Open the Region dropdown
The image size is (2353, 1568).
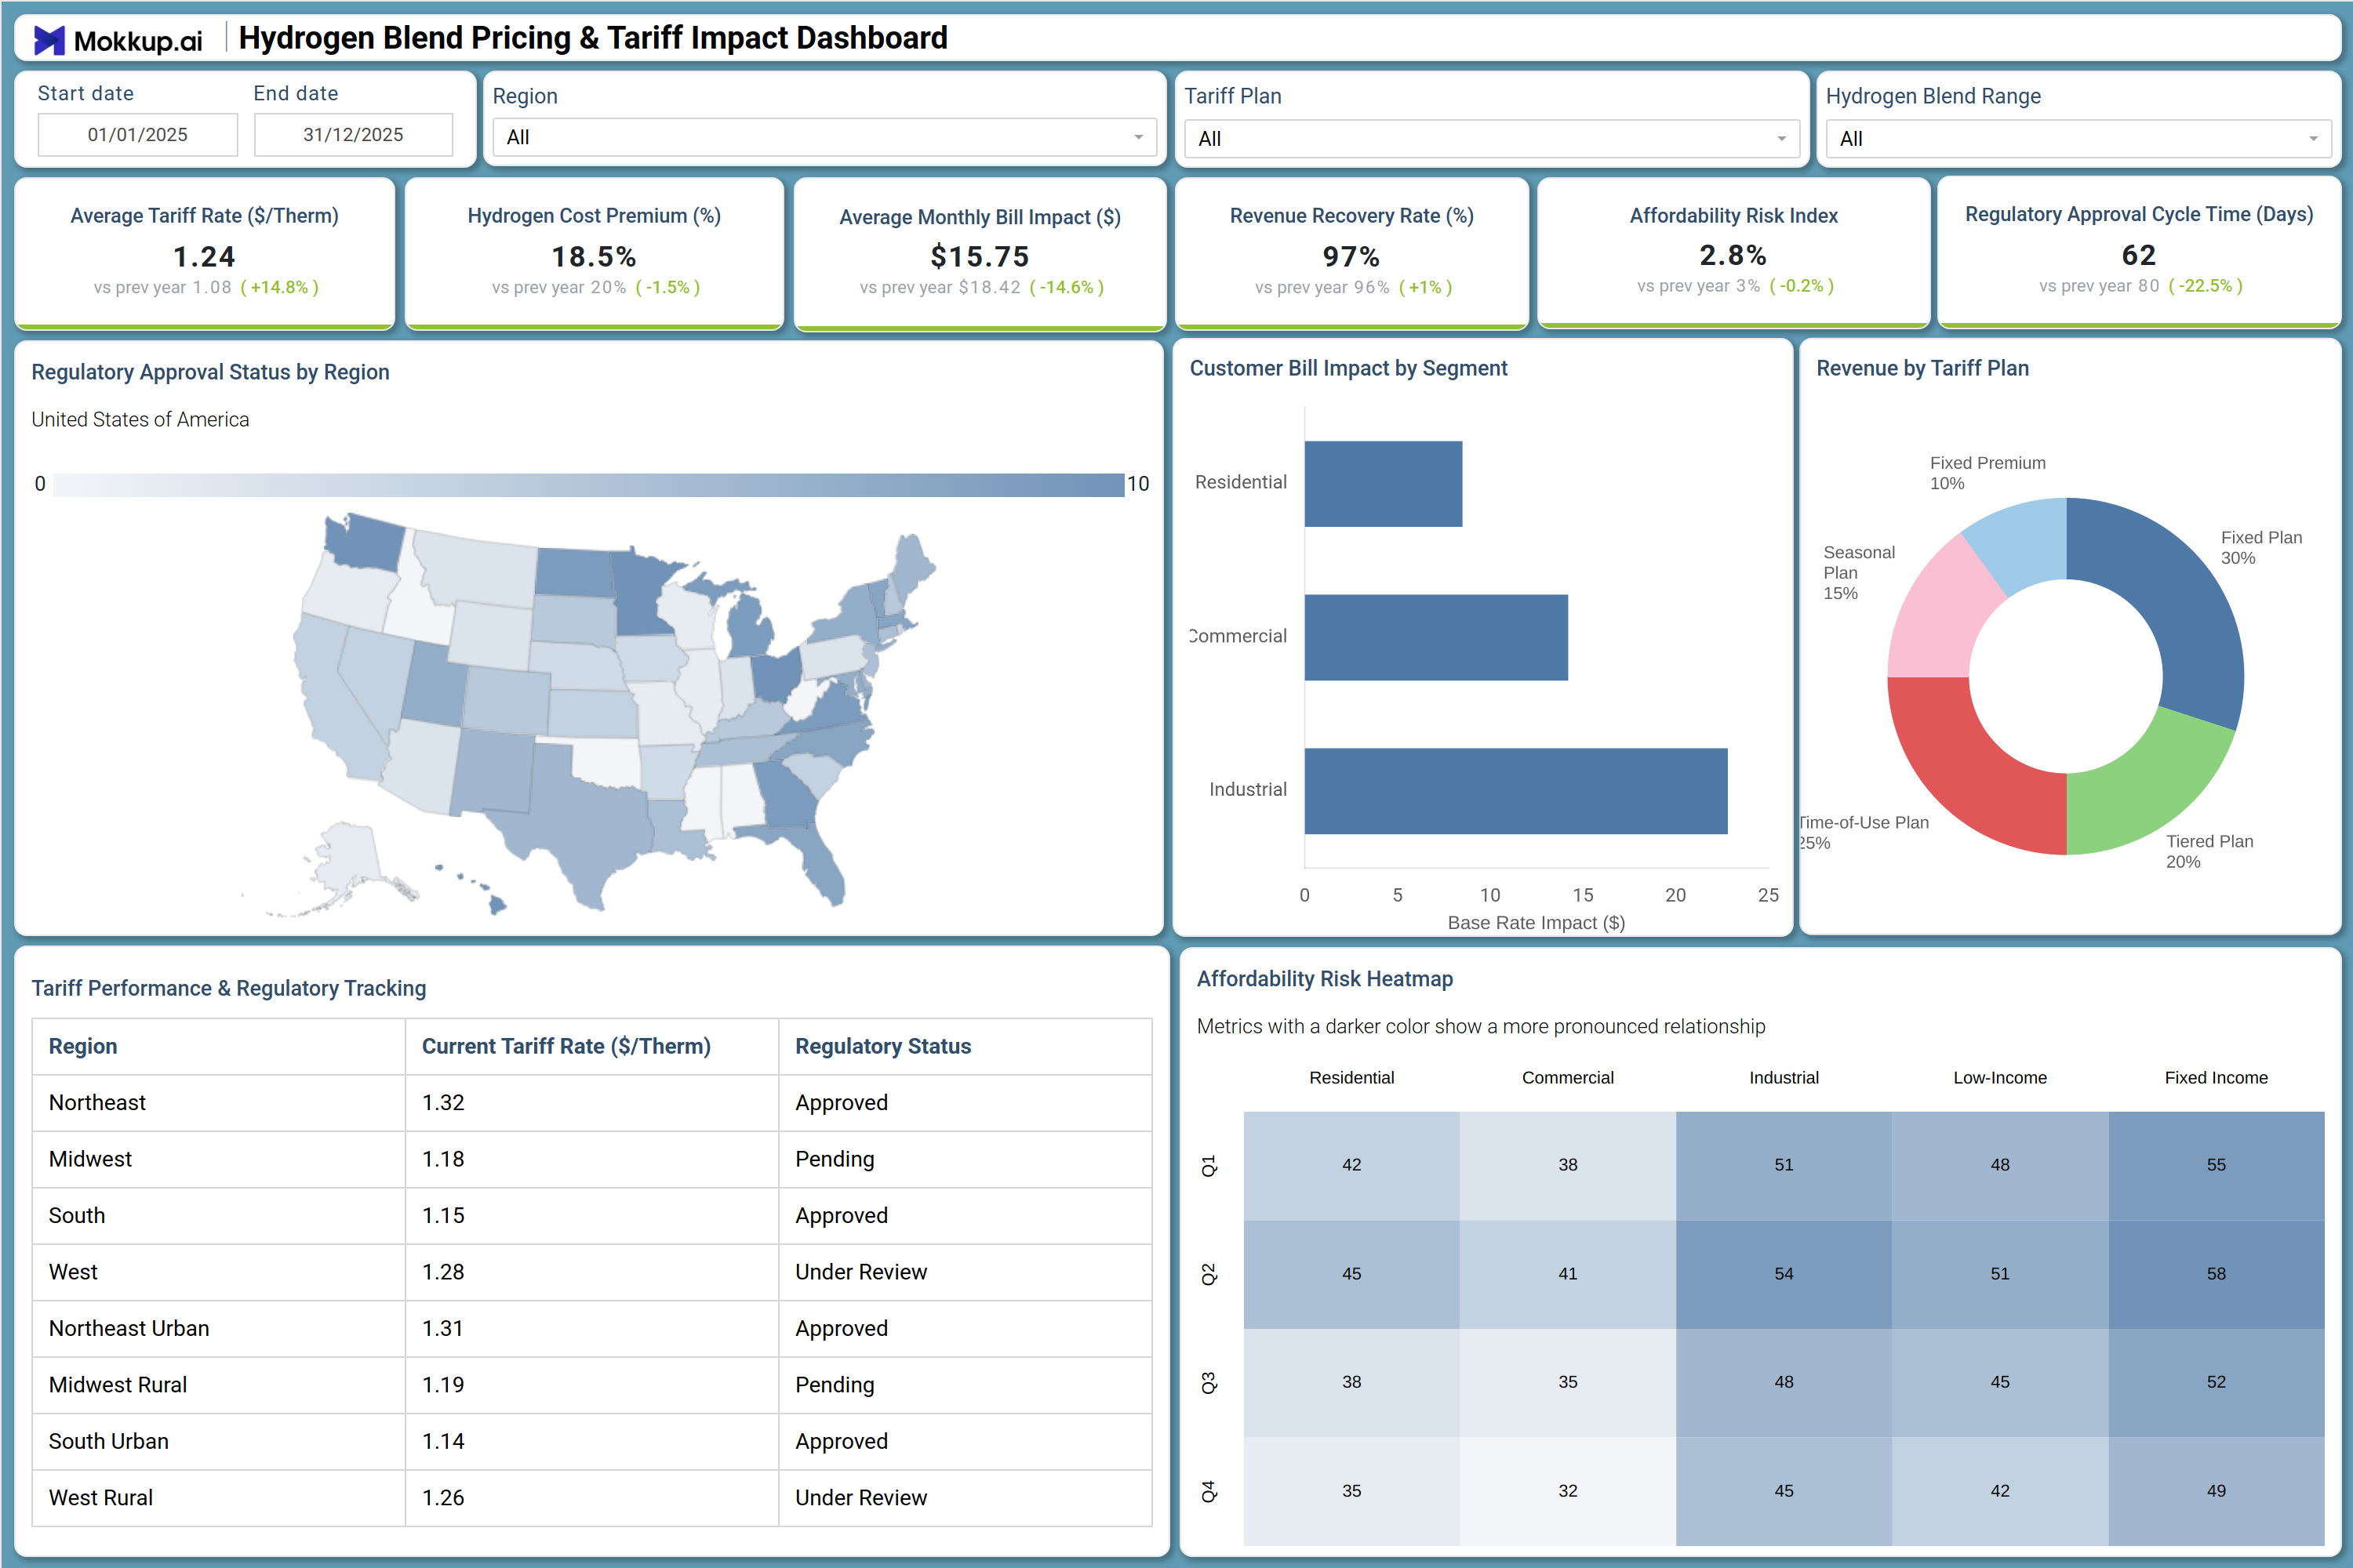pos(824,137)
